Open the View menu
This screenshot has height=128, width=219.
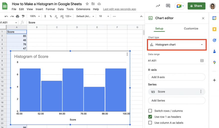[30, 9]
